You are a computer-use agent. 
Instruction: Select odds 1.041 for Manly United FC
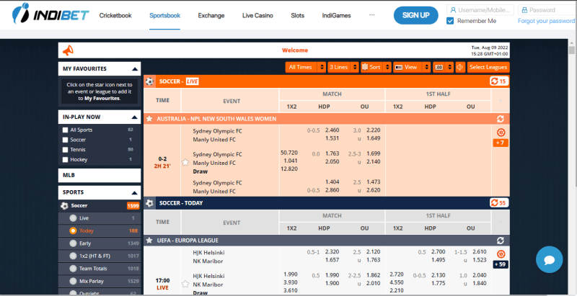pyautogui.click(x=291, y=161)
